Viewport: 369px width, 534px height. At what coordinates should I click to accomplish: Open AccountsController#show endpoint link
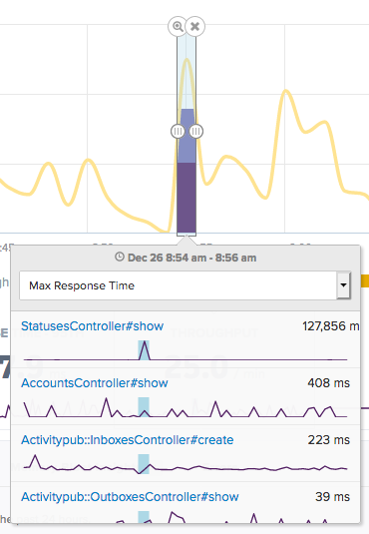pos(95,383)
